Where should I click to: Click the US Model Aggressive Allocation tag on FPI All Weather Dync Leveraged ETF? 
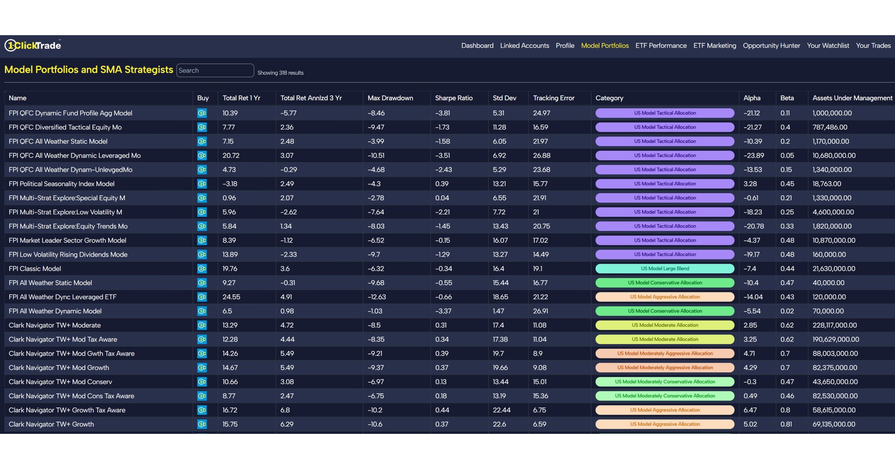pos(664,297)
